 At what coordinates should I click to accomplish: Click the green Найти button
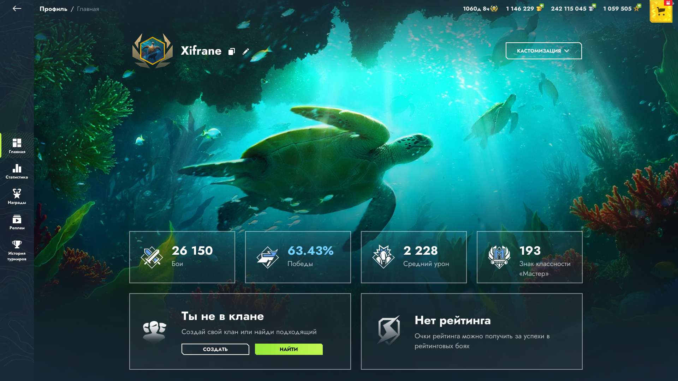(289, 349)
